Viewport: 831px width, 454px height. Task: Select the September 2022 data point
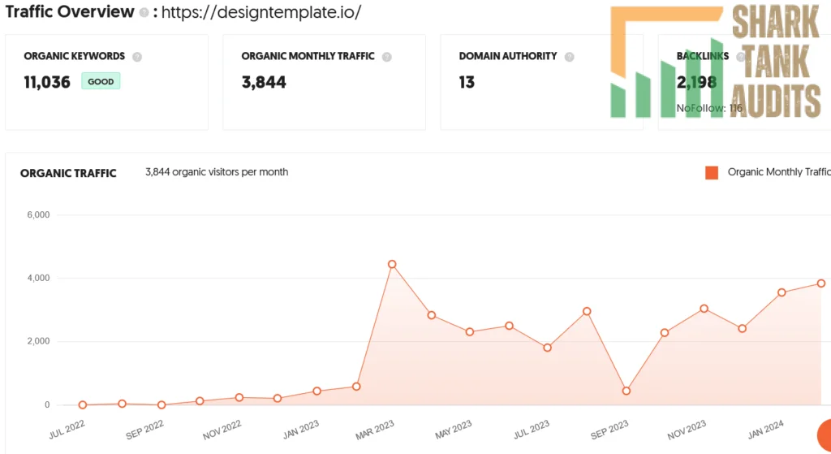161,404
